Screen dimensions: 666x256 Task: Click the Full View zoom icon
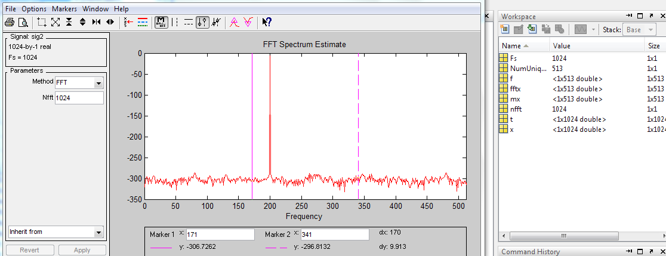coord(55,22)
